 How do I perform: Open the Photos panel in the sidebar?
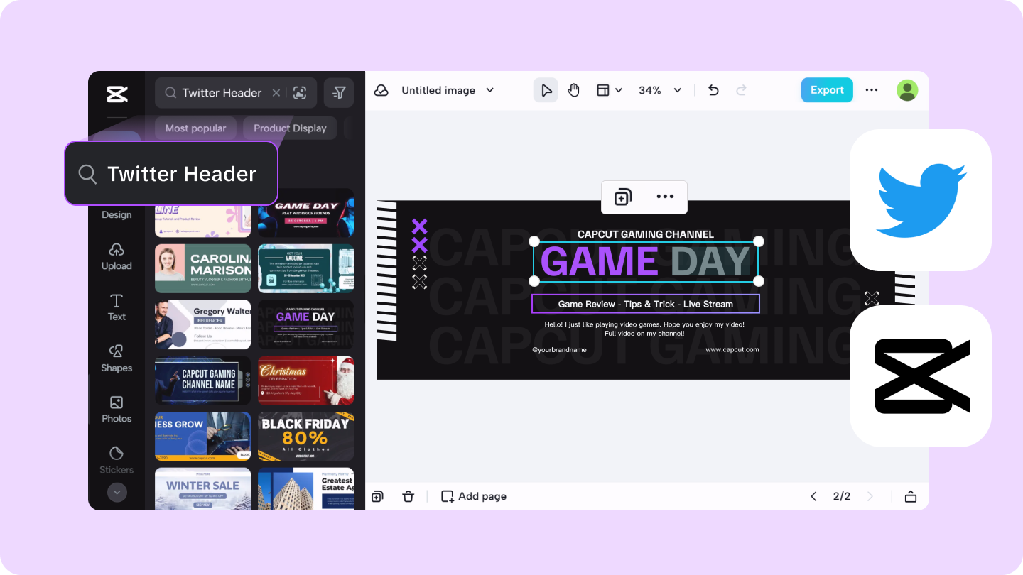click(x=116, y=410)
